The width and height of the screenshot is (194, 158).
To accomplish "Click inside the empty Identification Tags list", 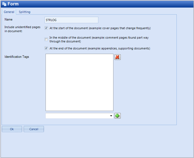I will pos(79,82).
